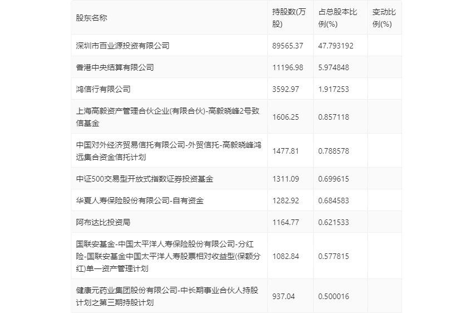Select the percentage 0.621533
Viewport: 473px width, 313px height.
click(x=333, y=222)
